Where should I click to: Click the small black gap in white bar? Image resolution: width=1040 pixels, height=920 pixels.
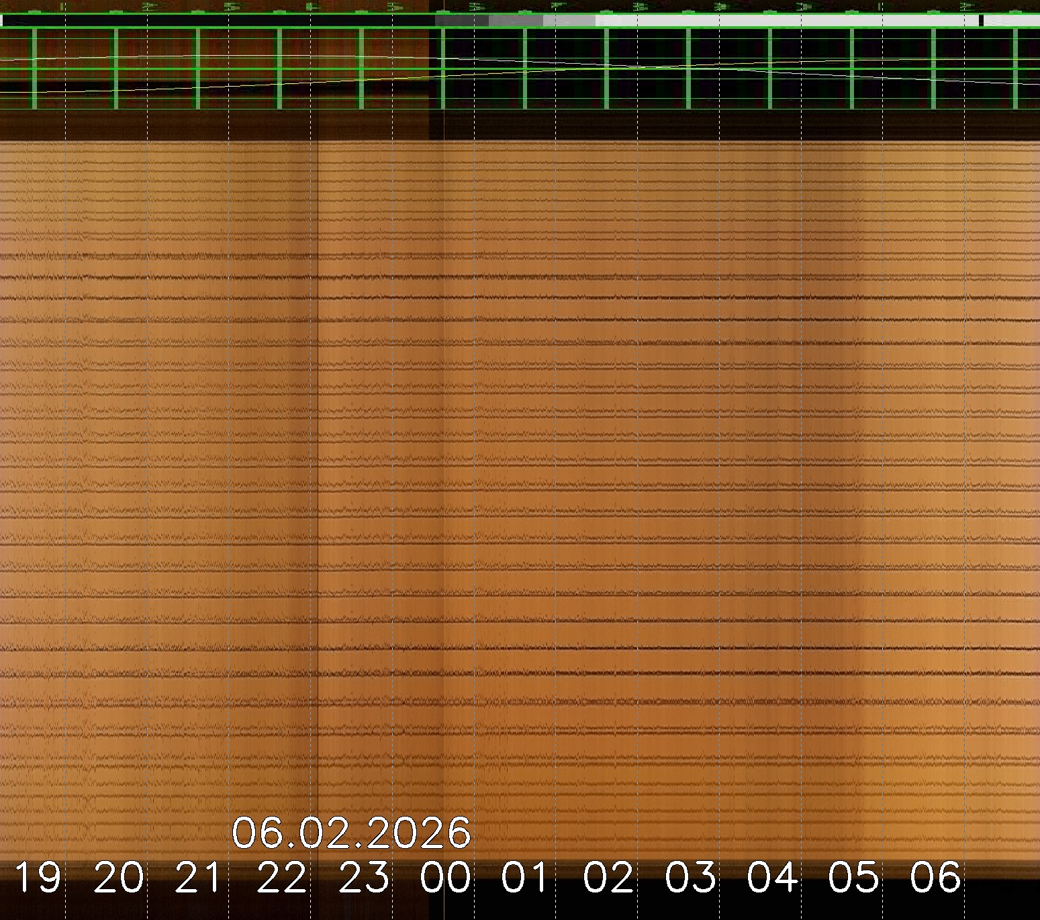(x=981, y=21)
